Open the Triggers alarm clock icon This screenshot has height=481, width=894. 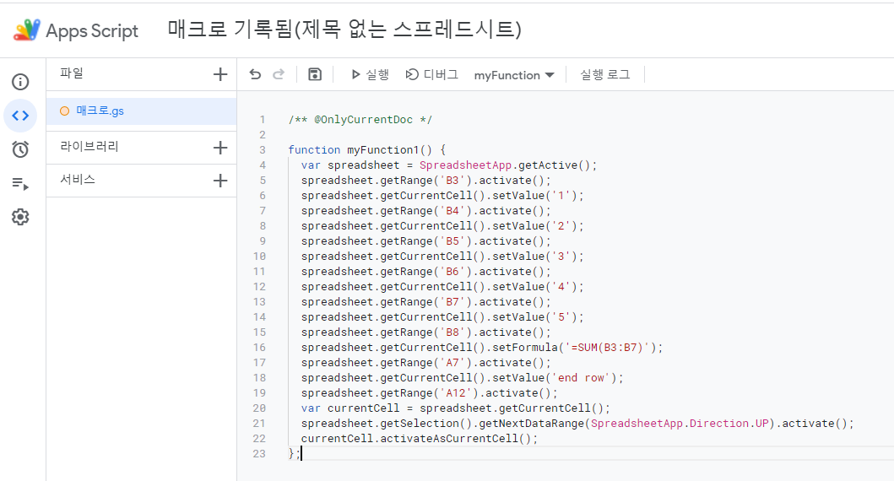(x=20, y=149)
